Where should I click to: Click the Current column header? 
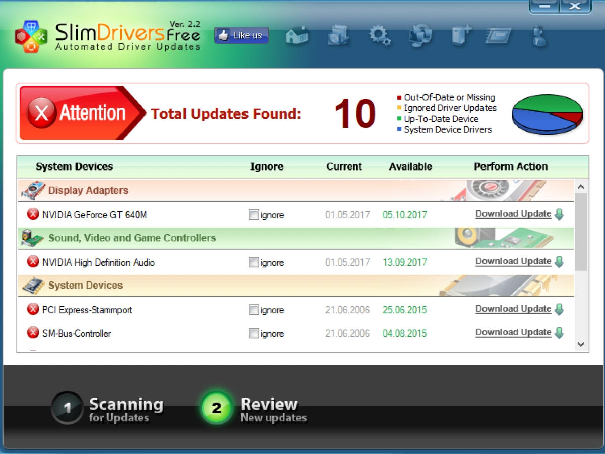344,166
